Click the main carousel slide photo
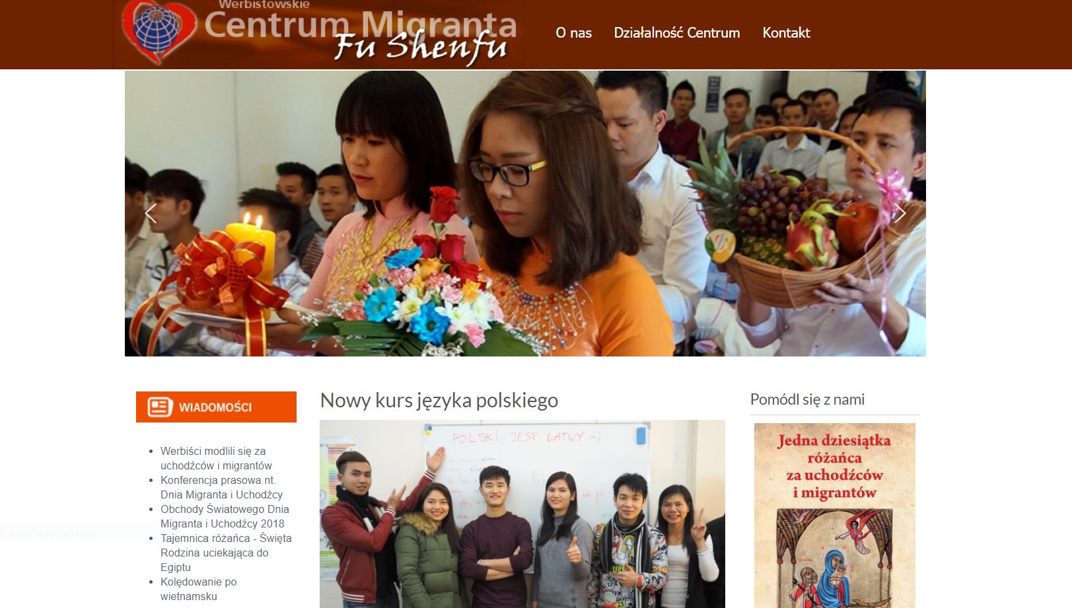Image resolution: width=1072 pixels, height=608 pixels. (525, 213)
